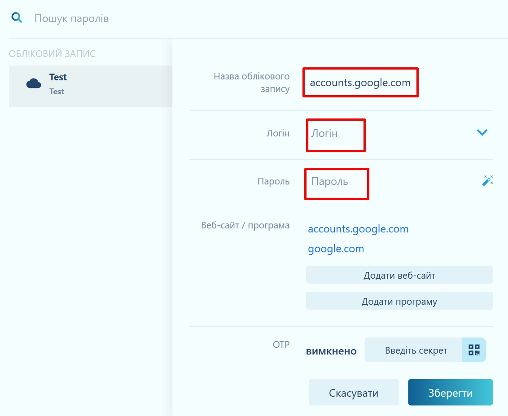508x416 pixels.
Task: Focus the Пошук паролів search field
Action: click(180, 18)
